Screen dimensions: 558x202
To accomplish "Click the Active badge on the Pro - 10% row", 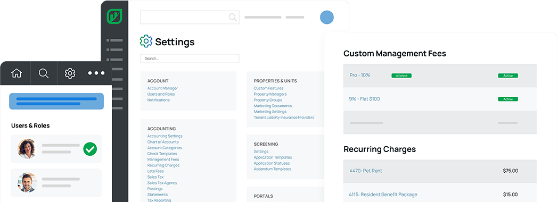I will 508,75.
